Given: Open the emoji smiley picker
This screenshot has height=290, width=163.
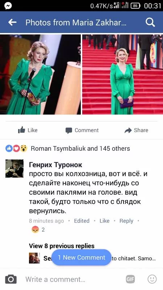Looking at the screenshot, I should tap(152, 279).
